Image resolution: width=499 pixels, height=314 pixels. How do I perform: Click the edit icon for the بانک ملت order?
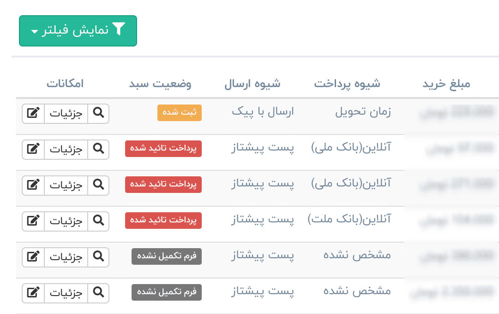pyautogui.click(x=33, y=221)
